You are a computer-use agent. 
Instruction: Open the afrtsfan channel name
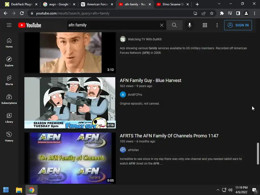coord(133,150)
